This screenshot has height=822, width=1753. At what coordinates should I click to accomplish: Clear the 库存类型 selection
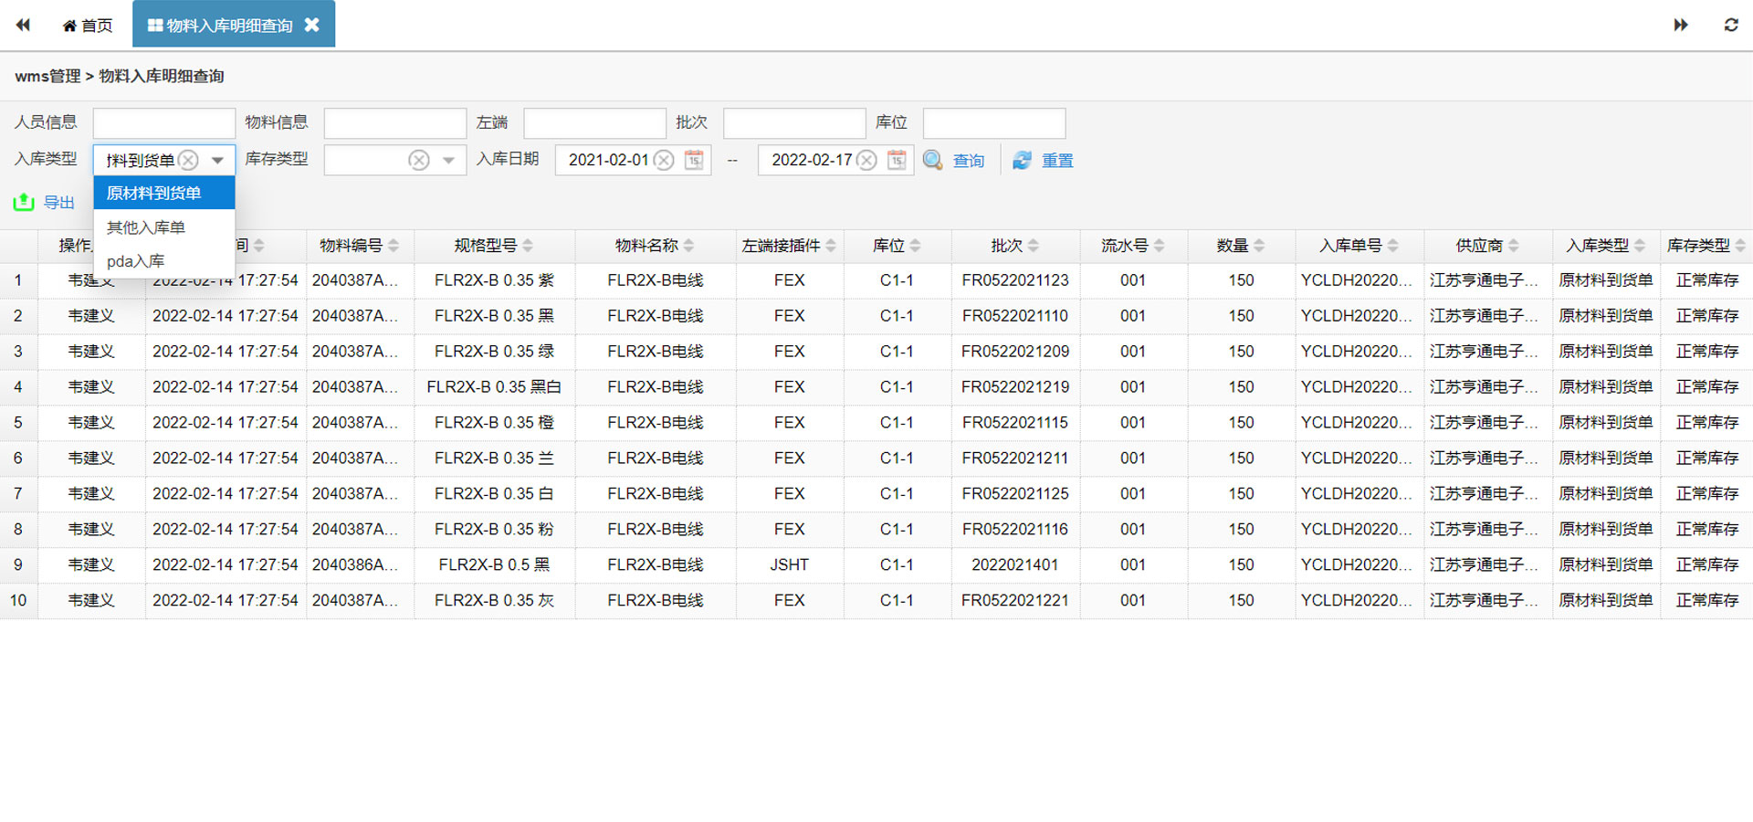point(419,160)
